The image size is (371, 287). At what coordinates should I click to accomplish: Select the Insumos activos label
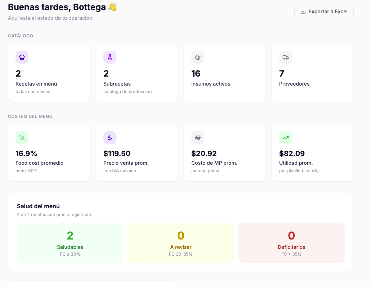tap(211, 84)
